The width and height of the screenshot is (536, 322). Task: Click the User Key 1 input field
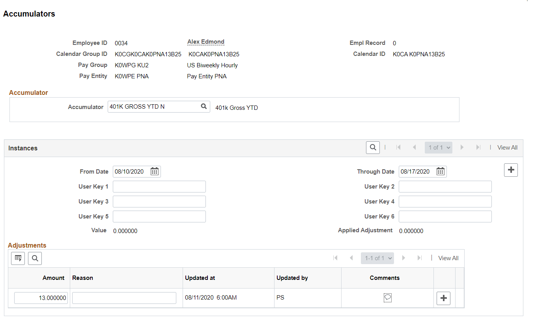159,186
